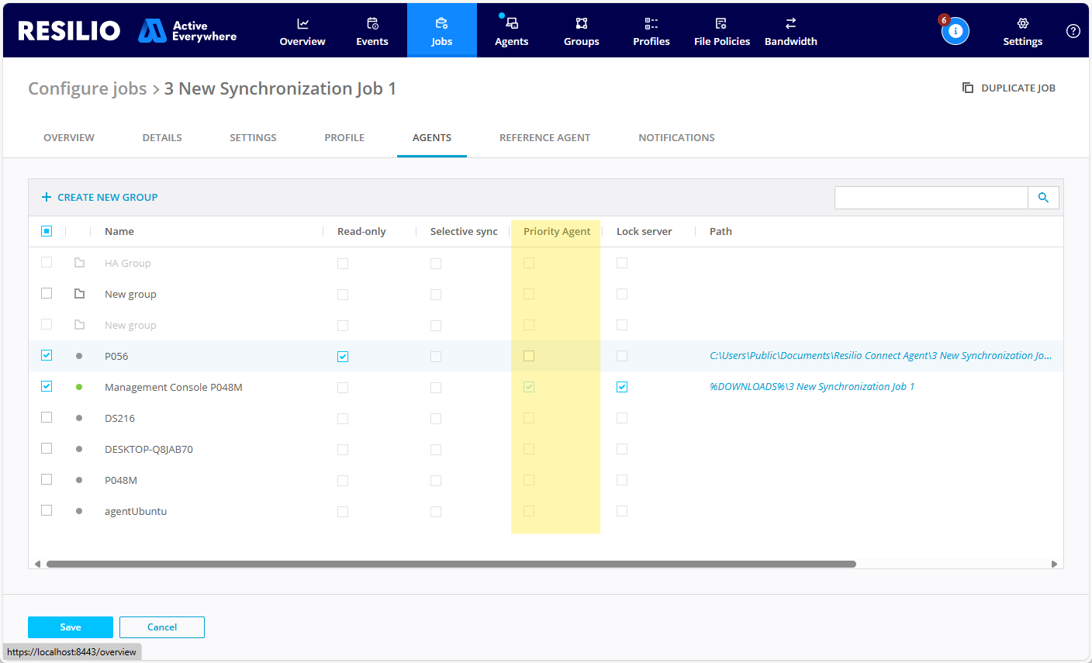Open the Overview chart icon in navbar

[302, 24]
